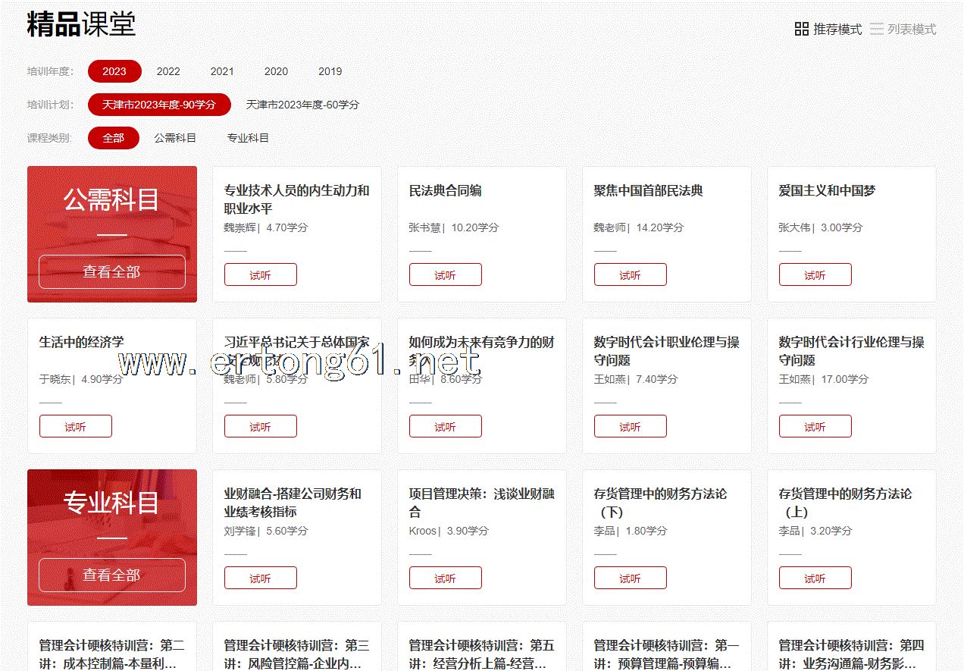Click 试听 for 民法典合同编 course
This screenshot has height=671, width=964.
pyautogui.click(x=445, y=275)
